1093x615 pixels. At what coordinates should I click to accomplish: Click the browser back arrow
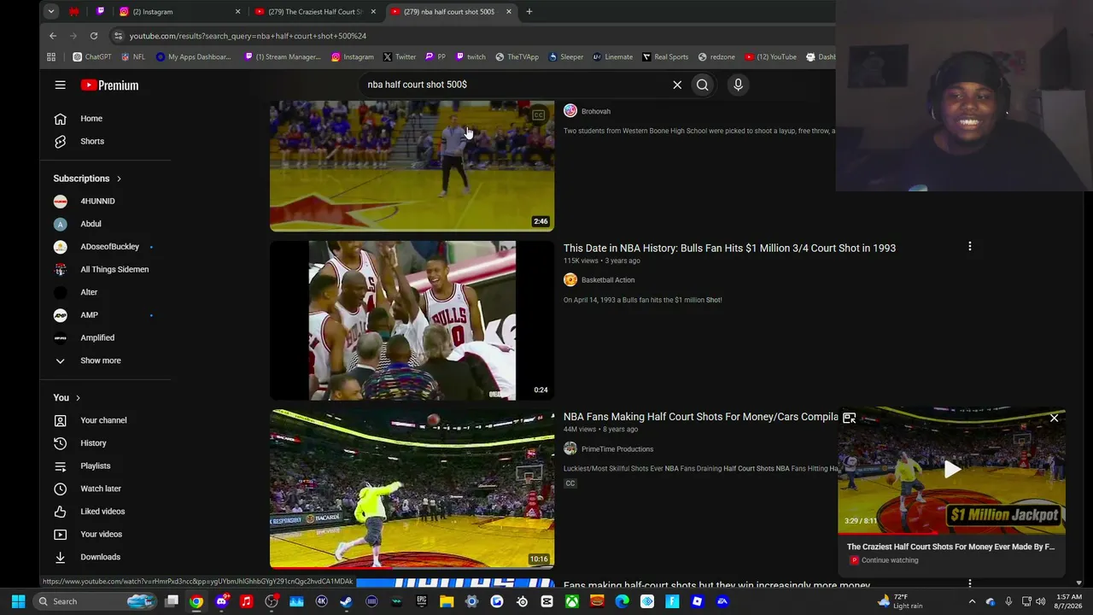click(53, 36)
